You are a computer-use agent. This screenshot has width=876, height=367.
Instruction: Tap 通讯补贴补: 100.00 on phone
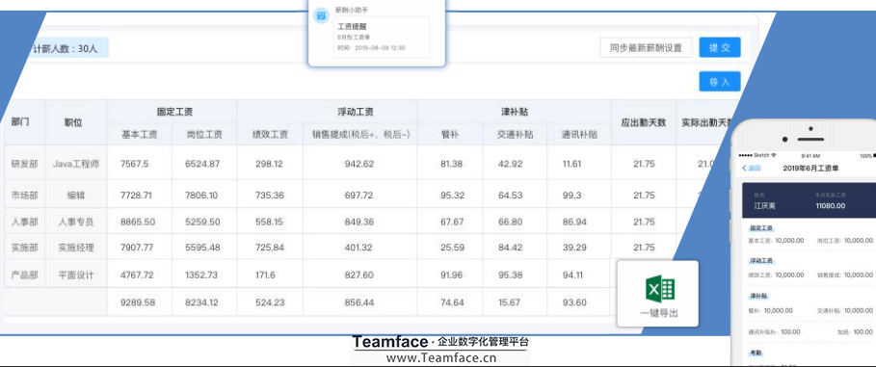pos(774,331)
